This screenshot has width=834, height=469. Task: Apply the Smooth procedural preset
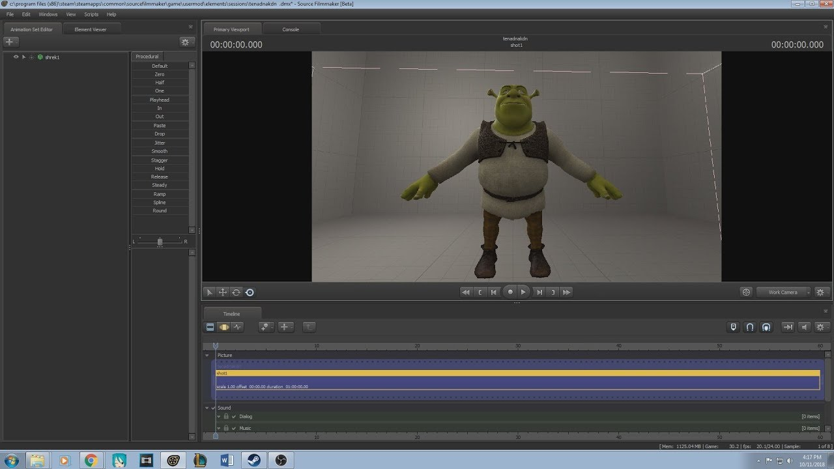[160, 151]
